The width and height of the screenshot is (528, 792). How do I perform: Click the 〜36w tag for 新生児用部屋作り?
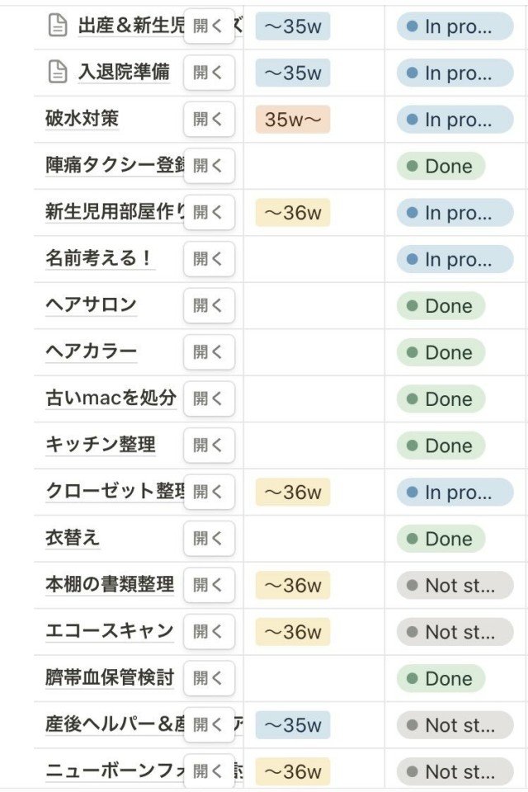click(x=292, y=213)
